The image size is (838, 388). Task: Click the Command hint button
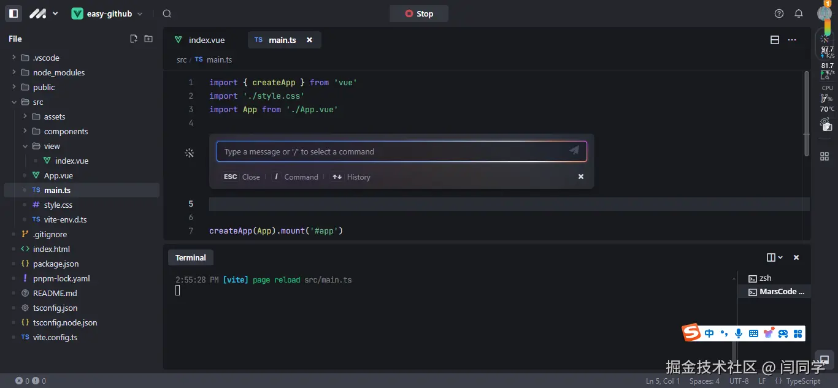pos(295,177)
